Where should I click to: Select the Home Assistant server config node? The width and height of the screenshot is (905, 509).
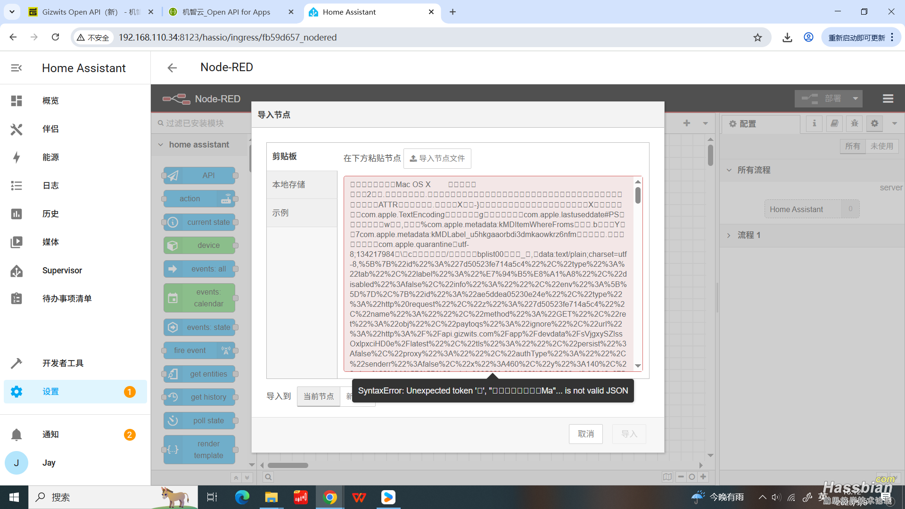coord(812,209)
